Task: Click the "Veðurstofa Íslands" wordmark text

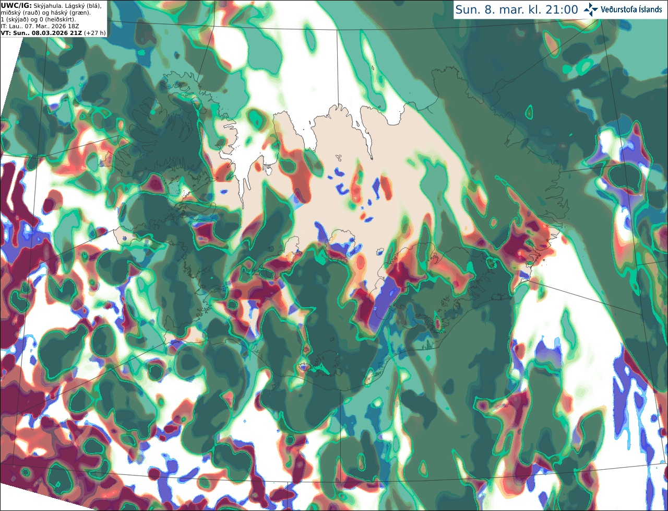Action: (631, 9)
